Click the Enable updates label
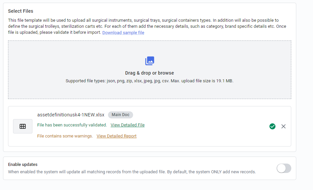 (23, 165)
